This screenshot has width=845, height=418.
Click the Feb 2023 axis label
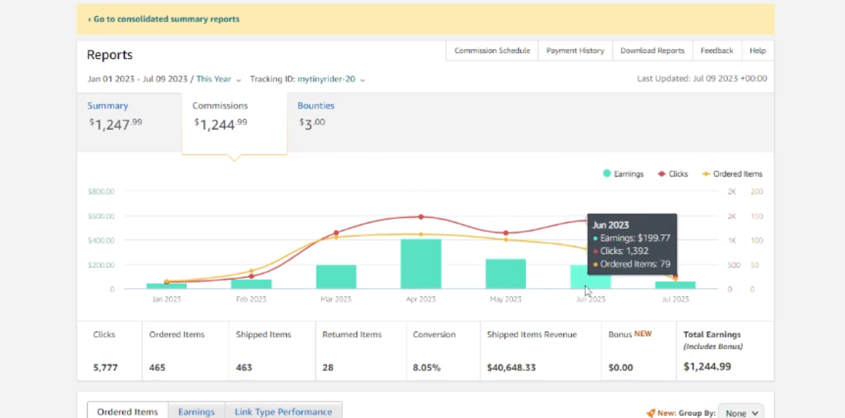[x=251, y=299]
